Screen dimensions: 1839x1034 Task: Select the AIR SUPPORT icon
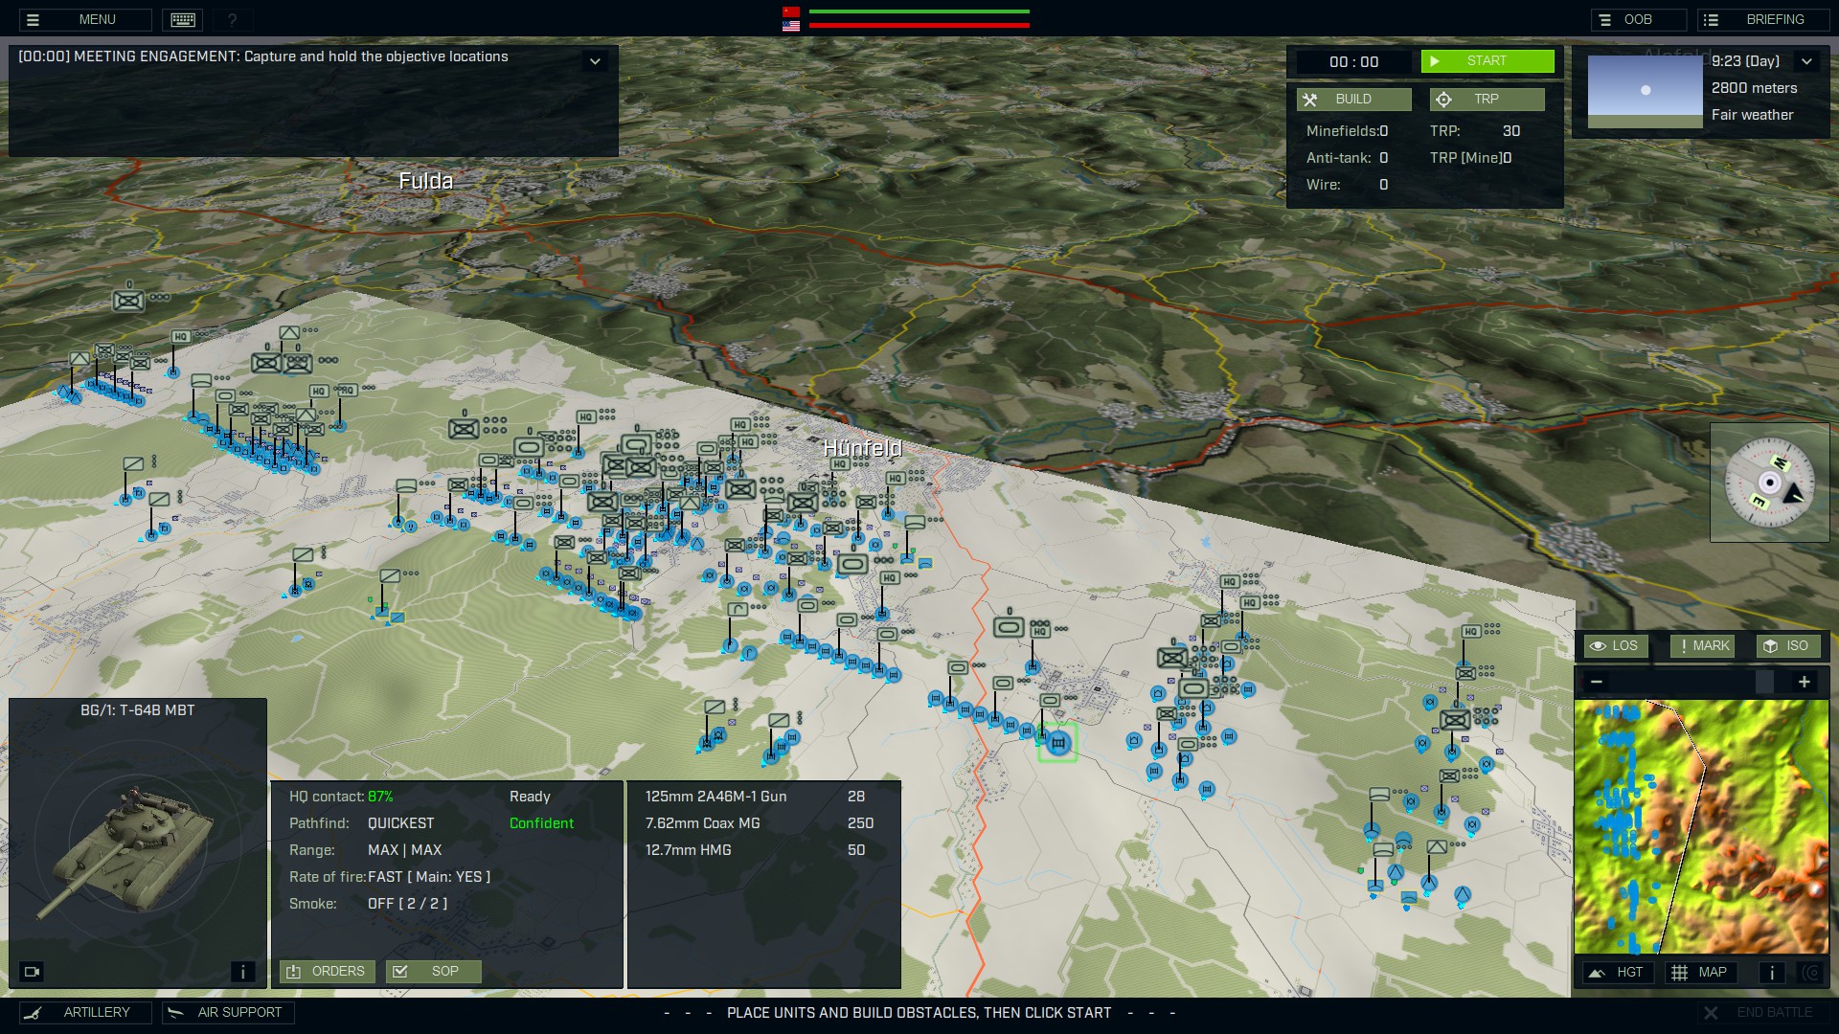[x=227, y=1012]
